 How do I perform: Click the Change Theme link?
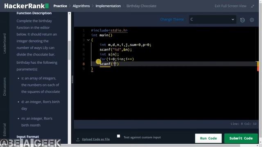tap(172, 20)
